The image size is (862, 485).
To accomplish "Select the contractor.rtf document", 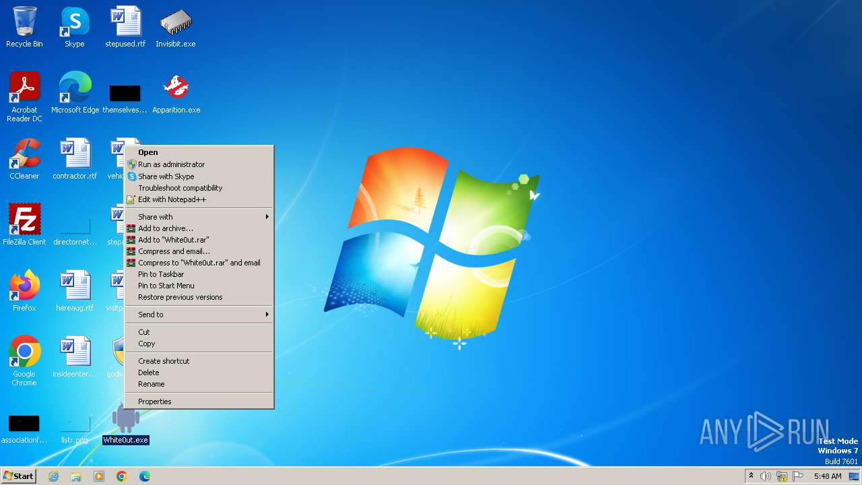I will pos(75,159).
